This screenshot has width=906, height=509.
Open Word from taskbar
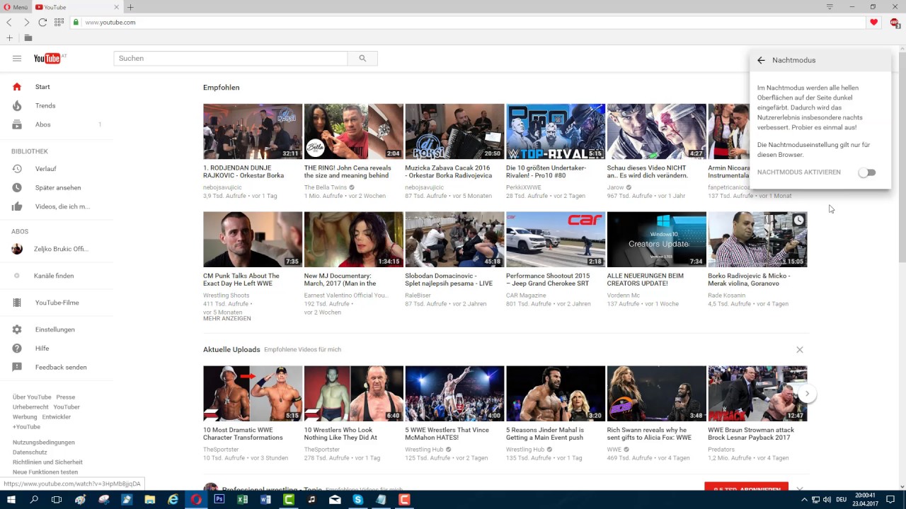pyautogui.click(x=265, y=500)
